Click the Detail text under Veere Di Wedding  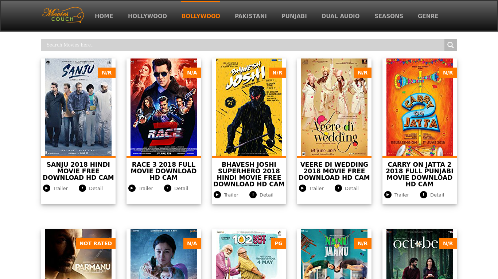[x=352, y=188]
